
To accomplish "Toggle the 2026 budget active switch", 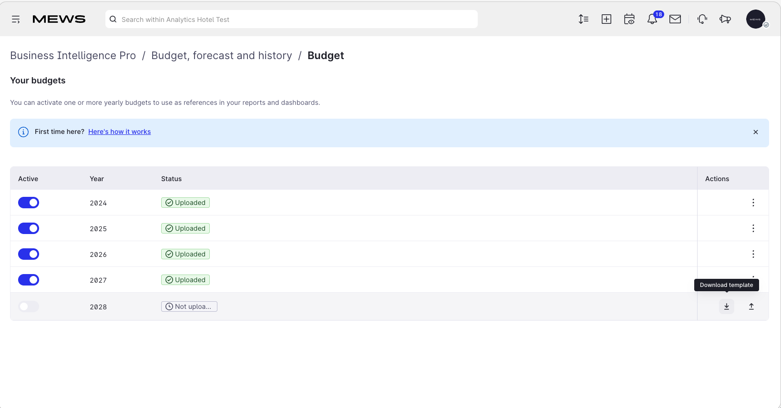I will coord(29,254).
